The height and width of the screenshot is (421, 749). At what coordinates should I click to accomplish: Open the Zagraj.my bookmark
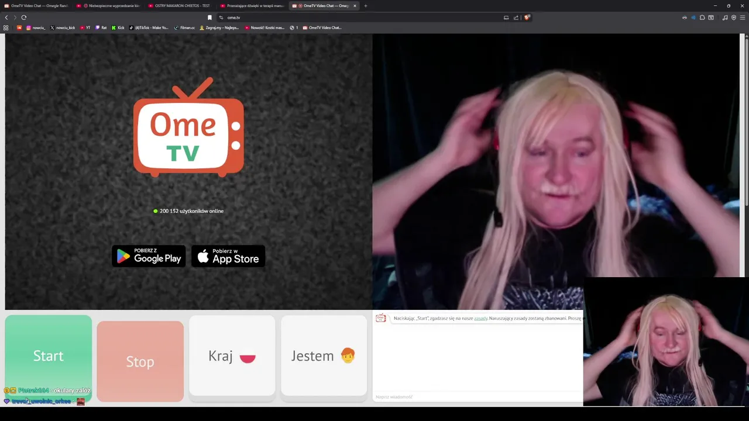[219, 27]
